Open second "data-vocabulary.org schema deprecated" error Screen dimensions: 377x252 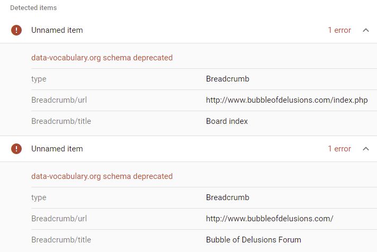(102, 176)
